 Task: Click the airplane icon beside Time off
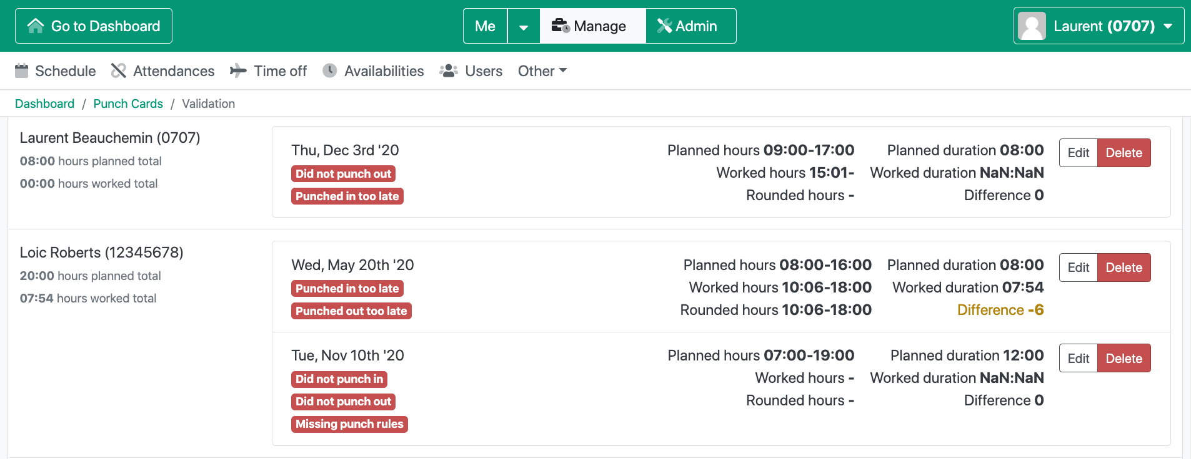pos(238,71)
